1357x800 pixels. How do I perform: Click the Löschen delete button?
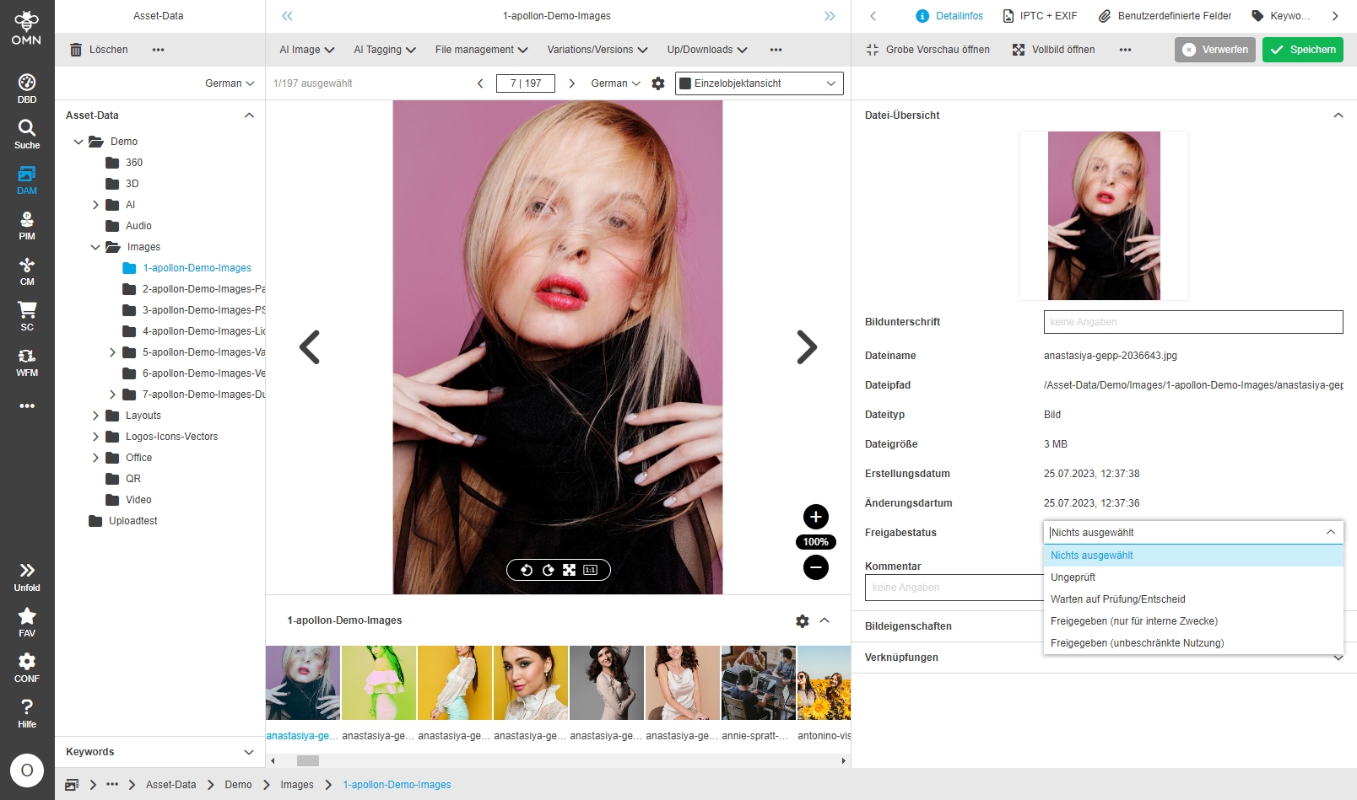pyautogui.click(x=99, y=50)
